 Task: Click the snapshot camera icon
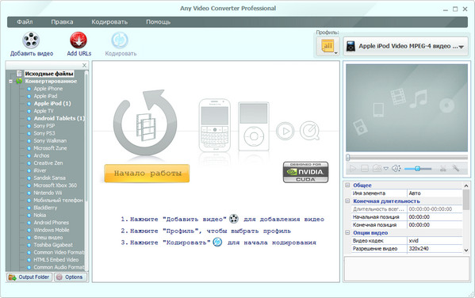[377, 168]
